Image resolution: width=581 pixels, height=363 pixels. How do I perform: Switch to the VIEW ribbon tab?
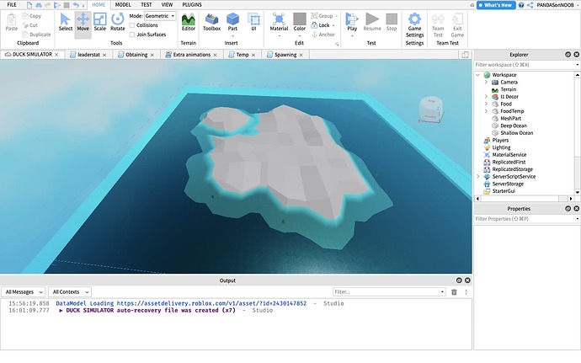point(167,5)
